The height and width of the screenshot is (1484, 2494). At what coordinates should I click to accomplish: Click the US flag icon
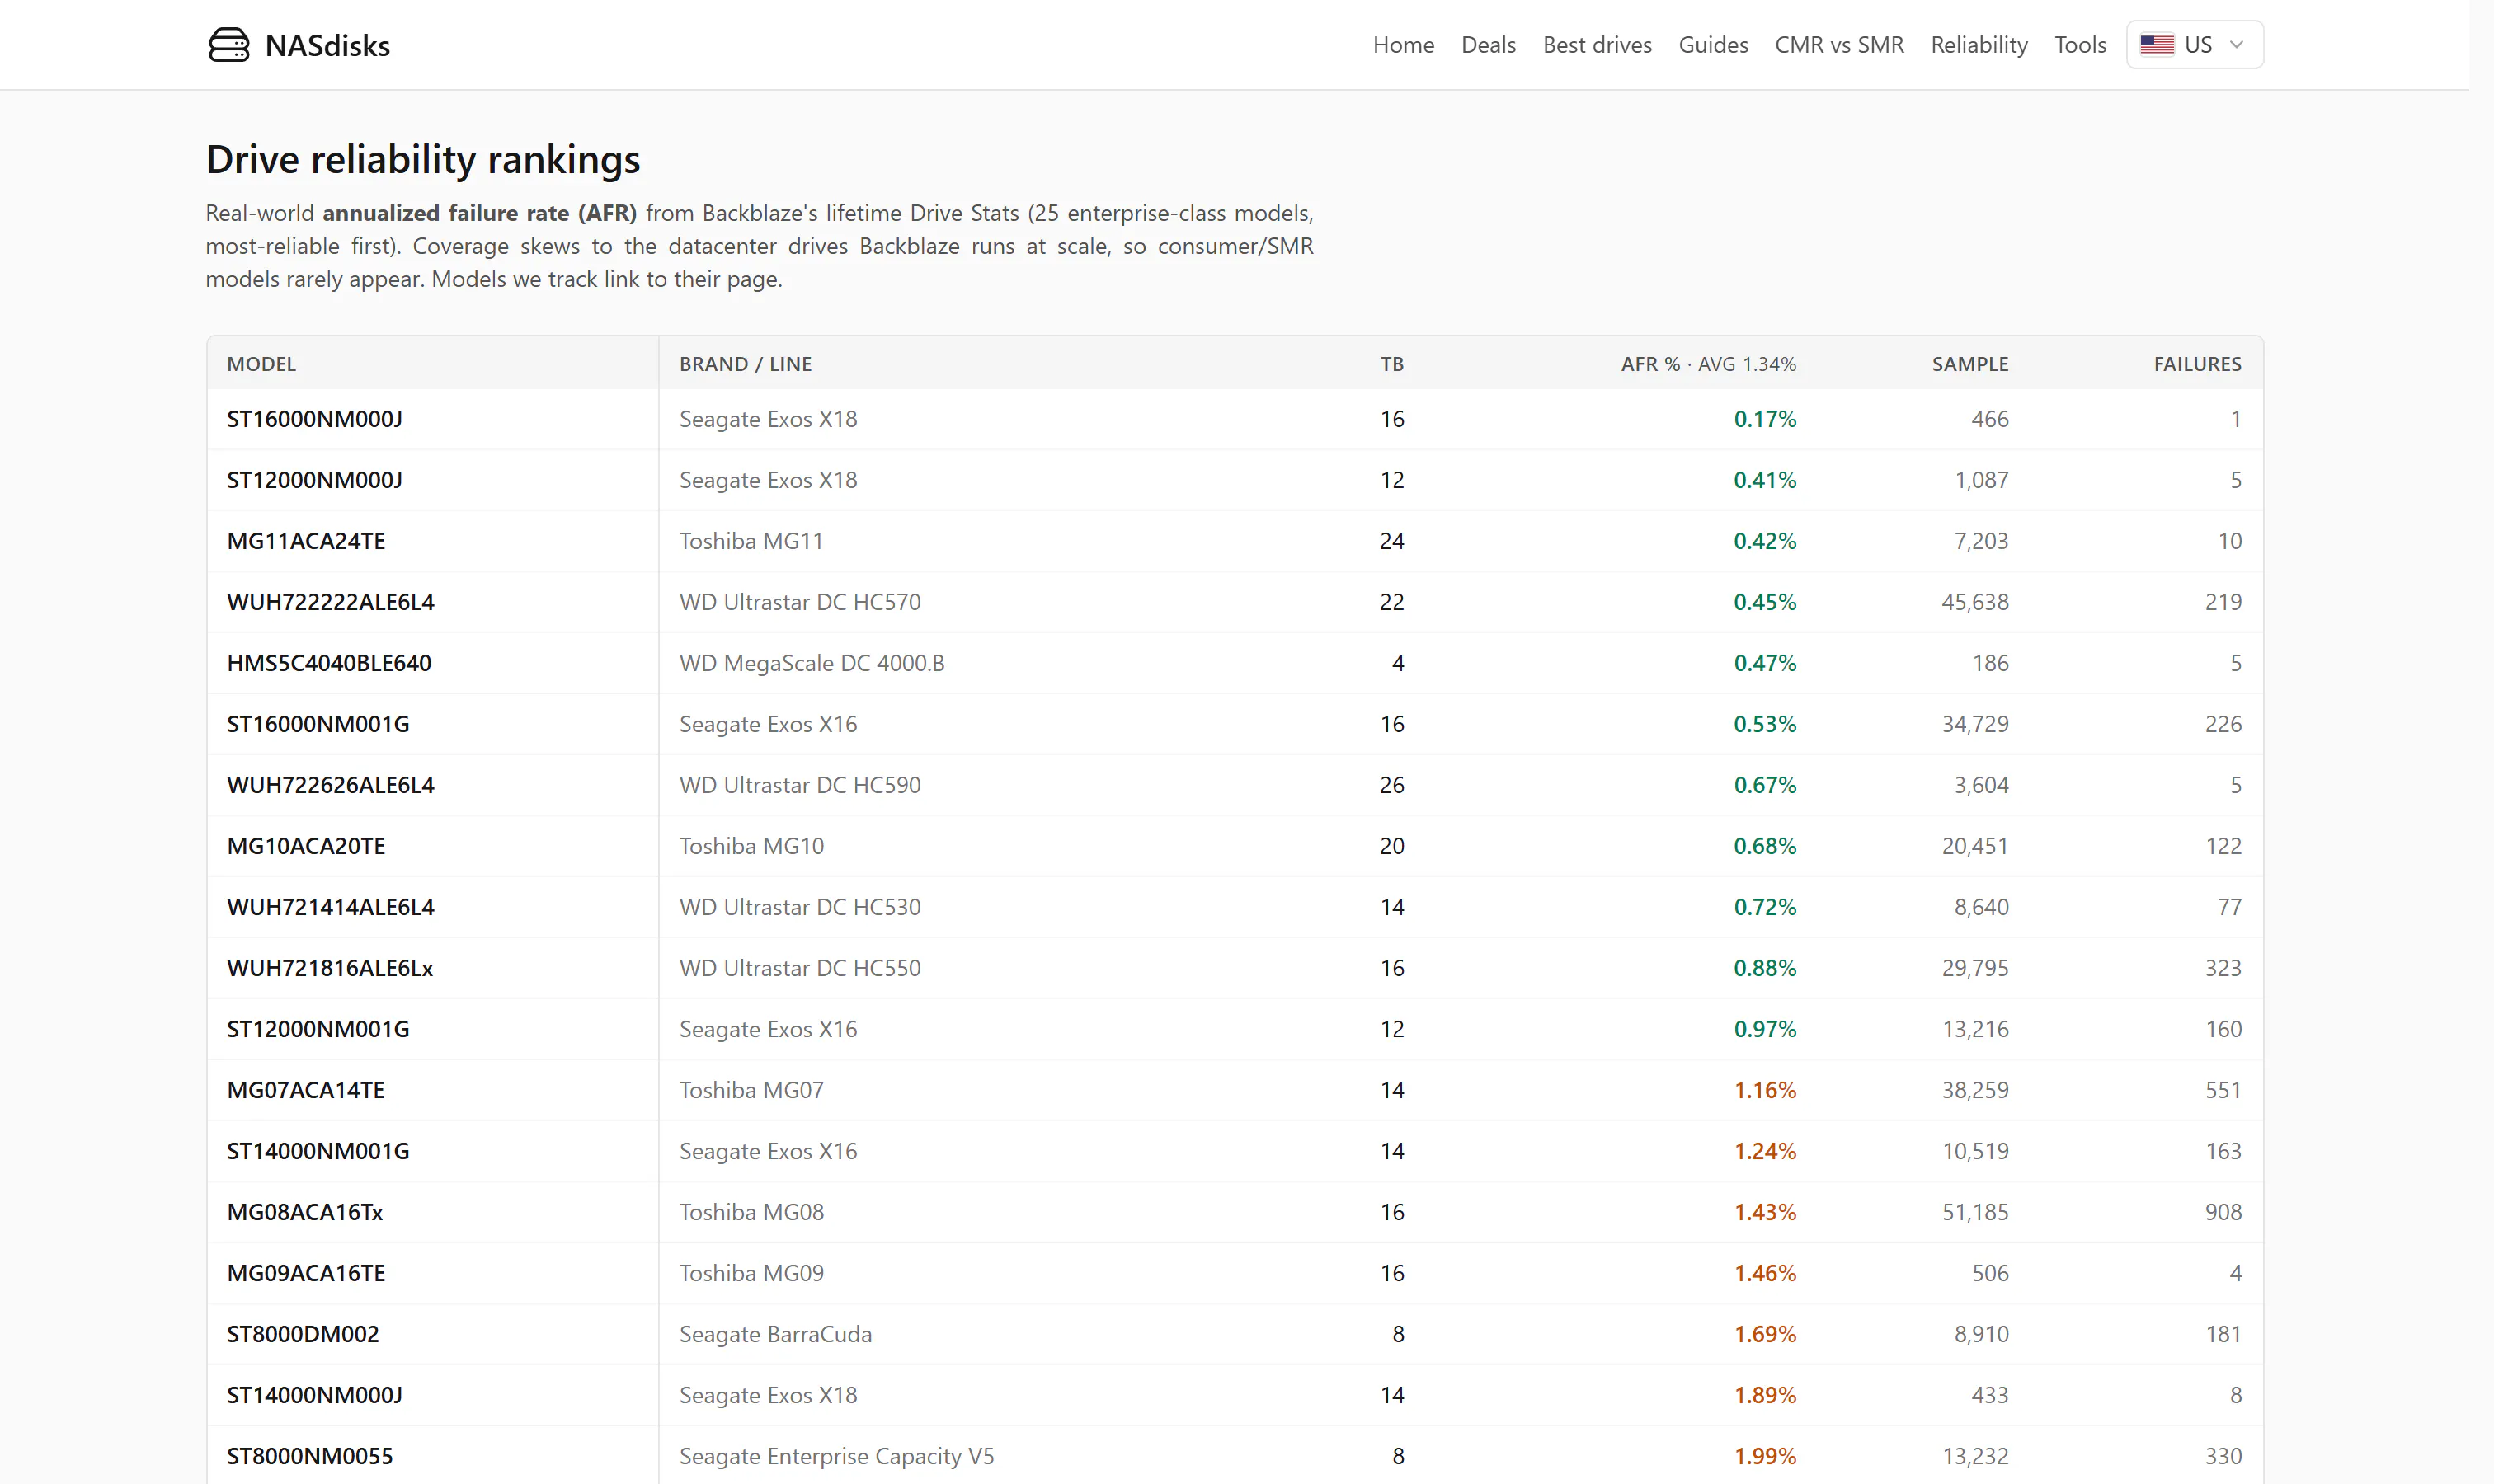click(2157, 45)
